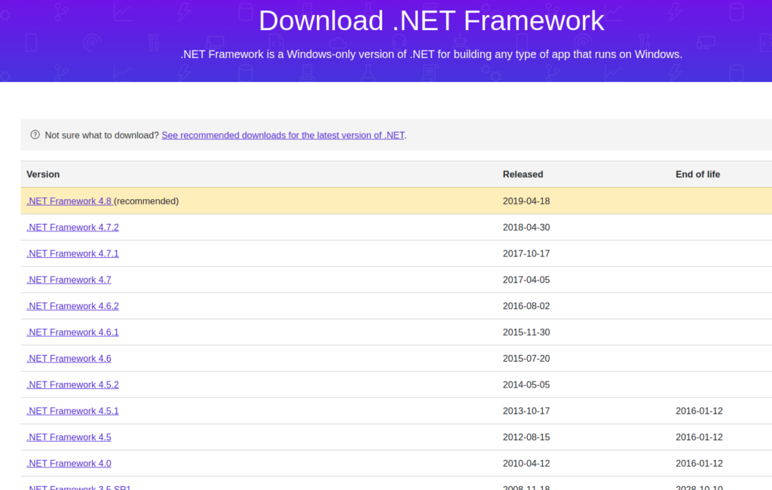This screenshot has width=772, height=490.
Task: Click the Version column header
Action: pyautogui.click(x=43, y=174)
